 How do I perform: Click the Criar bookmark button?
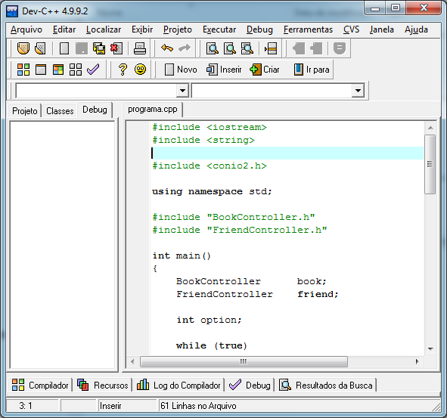coord(264,70)
